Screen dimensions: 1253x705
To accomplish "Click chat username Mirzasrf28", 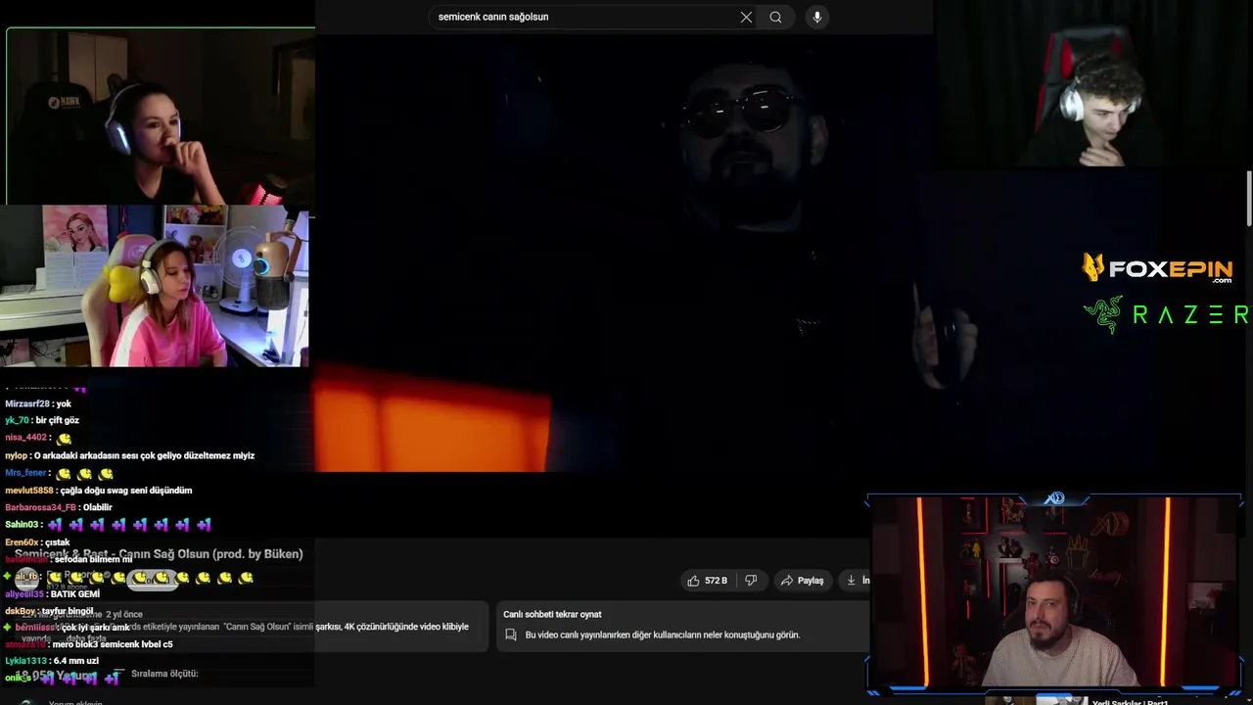I will (x=26, y=403).
